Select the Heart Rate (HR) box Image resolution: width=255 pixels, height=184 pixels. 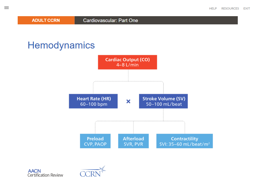pyautogui.click(x=93, y=101)
